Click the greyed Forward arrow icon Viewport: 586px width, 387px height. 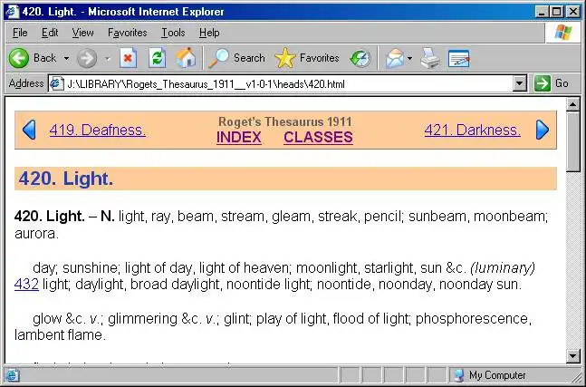pos(87,58)
